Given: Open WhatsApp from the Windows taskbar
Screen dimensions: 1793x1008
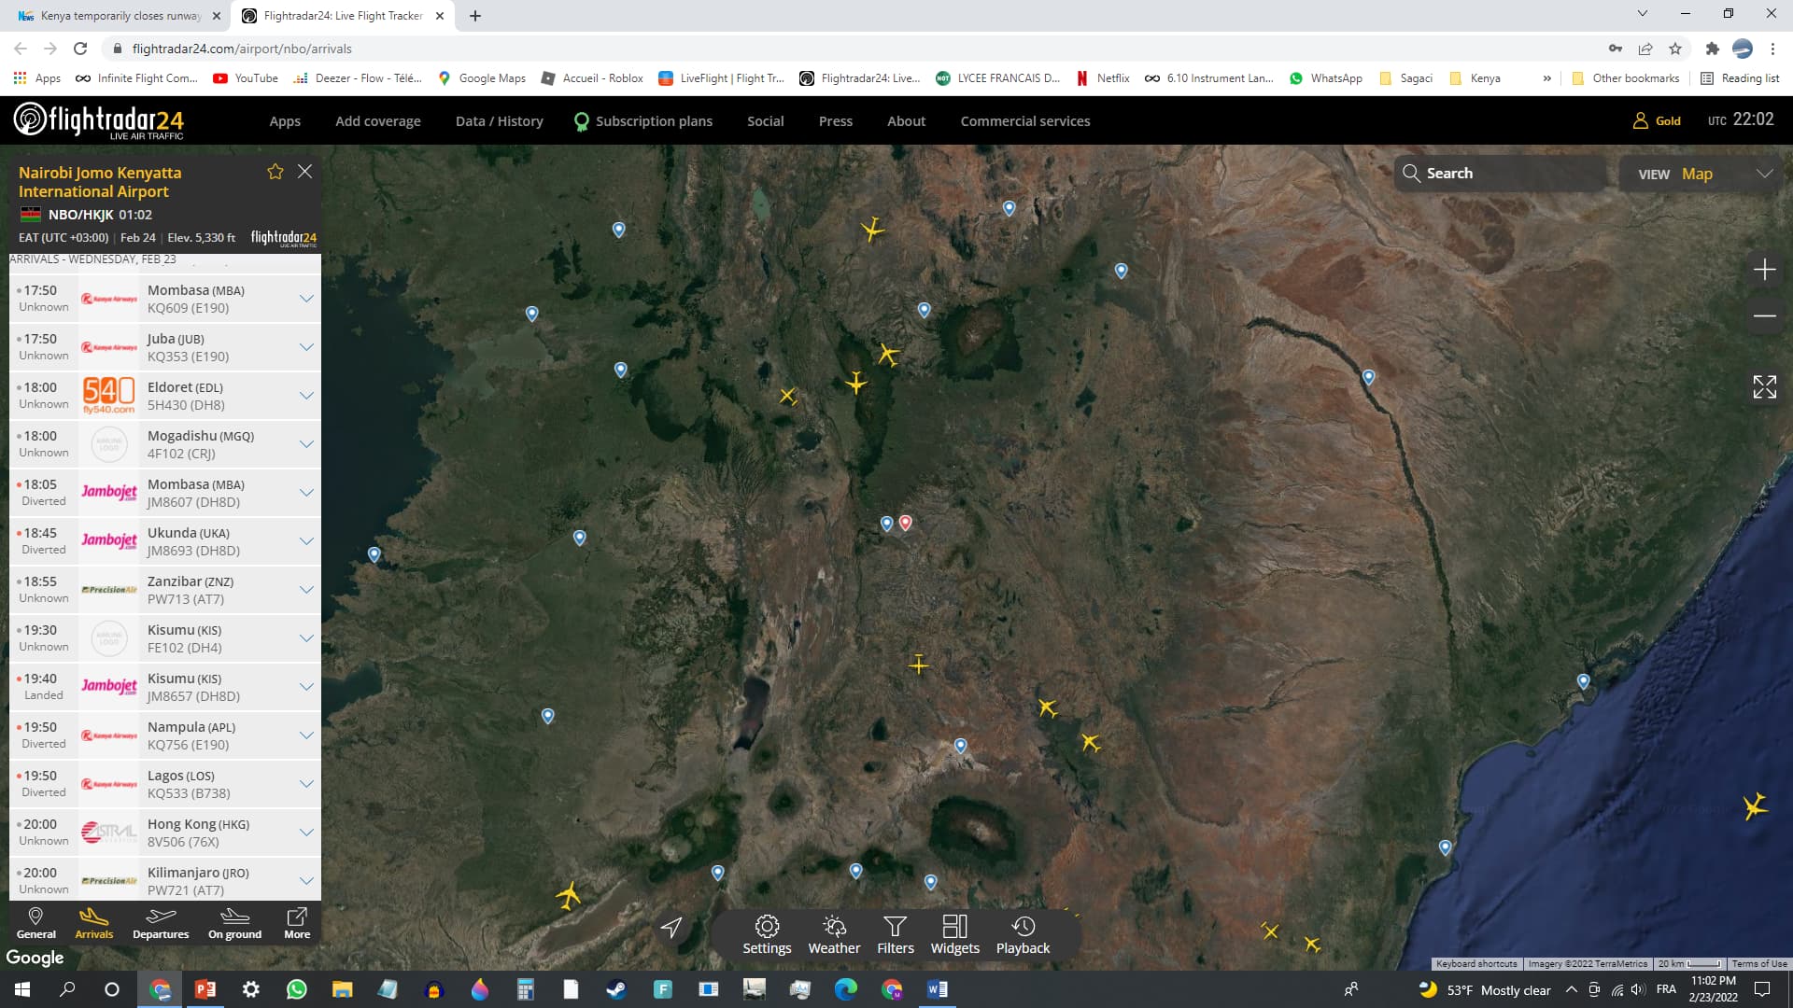Looking at the screenshot, I should pyautogui.click(x=297, y=989).
